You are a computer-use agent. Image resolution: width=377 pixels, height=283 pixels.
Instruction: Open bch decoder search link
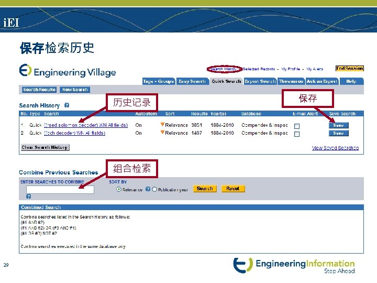tap(74, 133)
